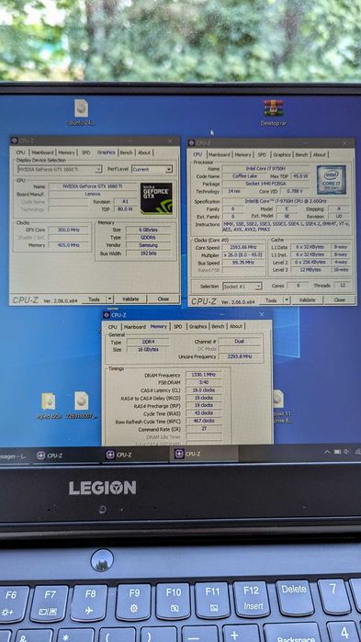Screen dimensions: 361x642
Task: Switch to Mainboard tab in Graphics window
Action: point(42,152)
